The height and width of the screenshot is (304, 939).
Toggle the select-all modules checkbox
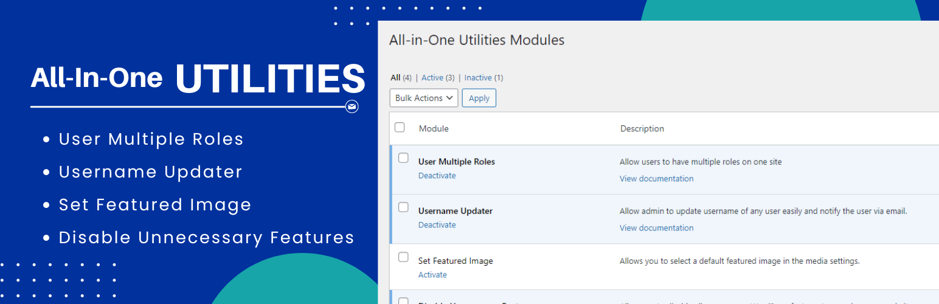(x=400, y=128)
